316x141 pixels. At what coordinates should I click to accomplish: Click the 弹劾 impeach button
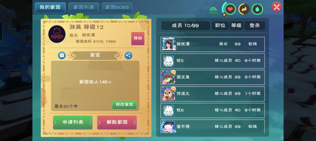(138, 38)
